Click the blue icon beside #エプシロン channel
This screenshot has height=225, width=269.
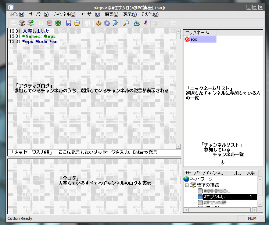[x=200, y=197]
